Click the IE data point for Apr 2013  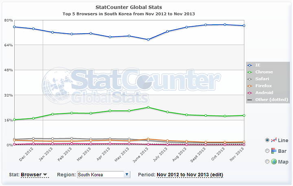click(110, 37)
